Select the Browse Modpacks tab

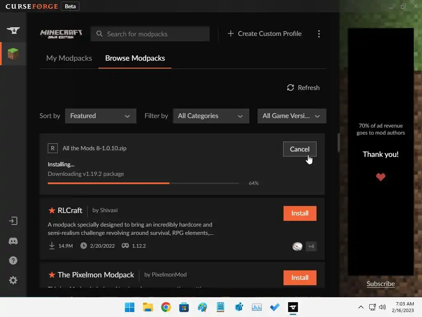pos(135,58)
